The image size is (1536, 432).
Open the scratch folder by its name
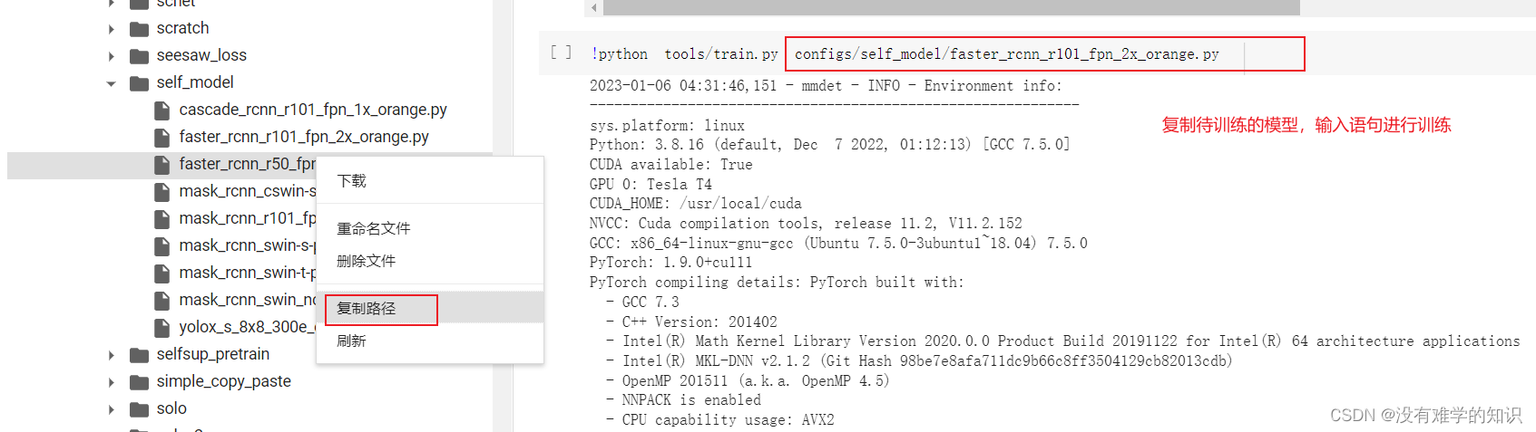182,28
